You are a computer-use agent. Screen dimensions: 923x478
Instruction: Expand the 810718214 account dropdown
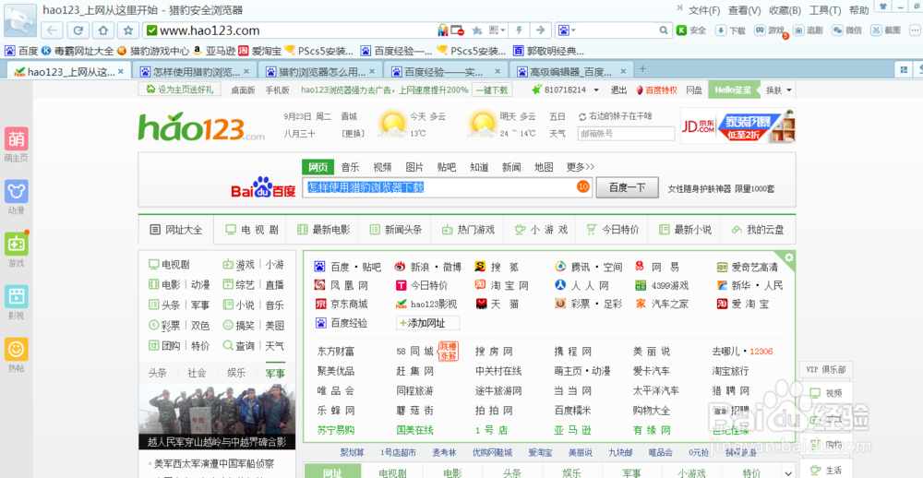pyautogui.click(x=596, y=90)
